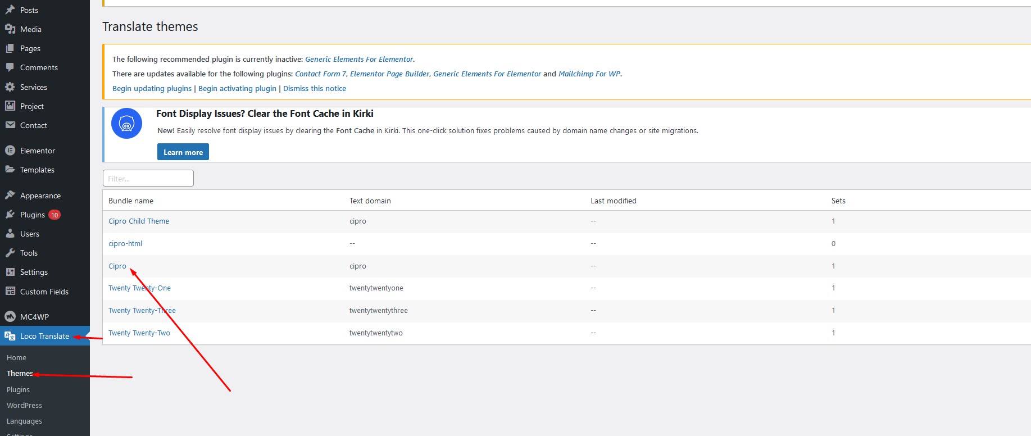Open Plugins submenu under Loco Translate
1031x436 pixels.
(18, 389)
